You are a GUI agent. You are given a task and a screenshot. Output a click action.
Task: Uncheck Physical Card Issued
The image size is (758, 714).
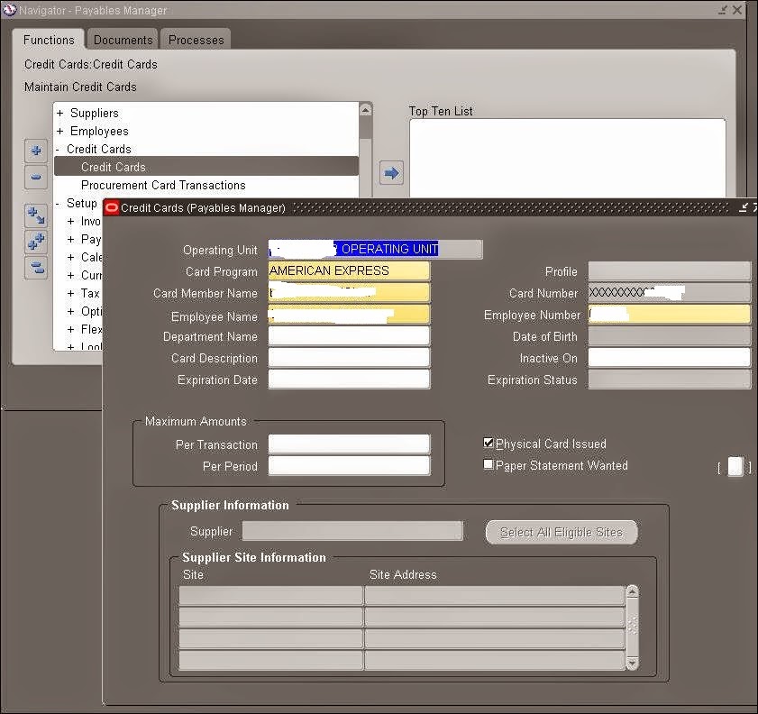(x=489, y=443)
